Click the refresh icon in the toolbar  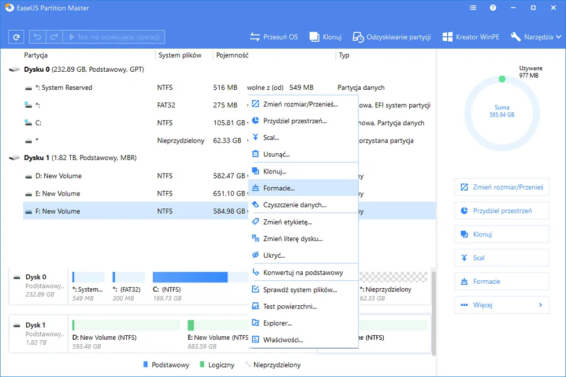point(16,36)
